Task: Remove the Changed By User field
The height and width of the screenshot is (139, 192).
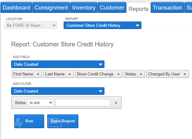Action: point(185,74)
